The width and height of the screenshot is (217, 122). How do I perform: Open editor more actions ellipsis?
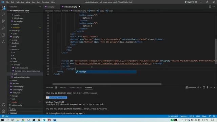click(x=214, y=7)
